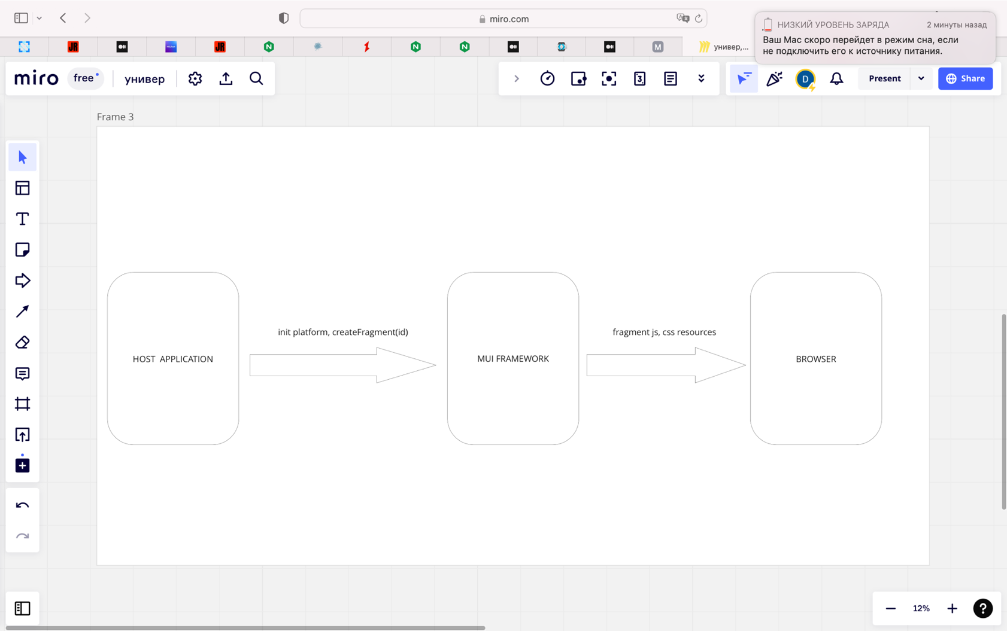Open the Templates tool
Viewport: 1007px width, 631px height.
pos(22,188)
